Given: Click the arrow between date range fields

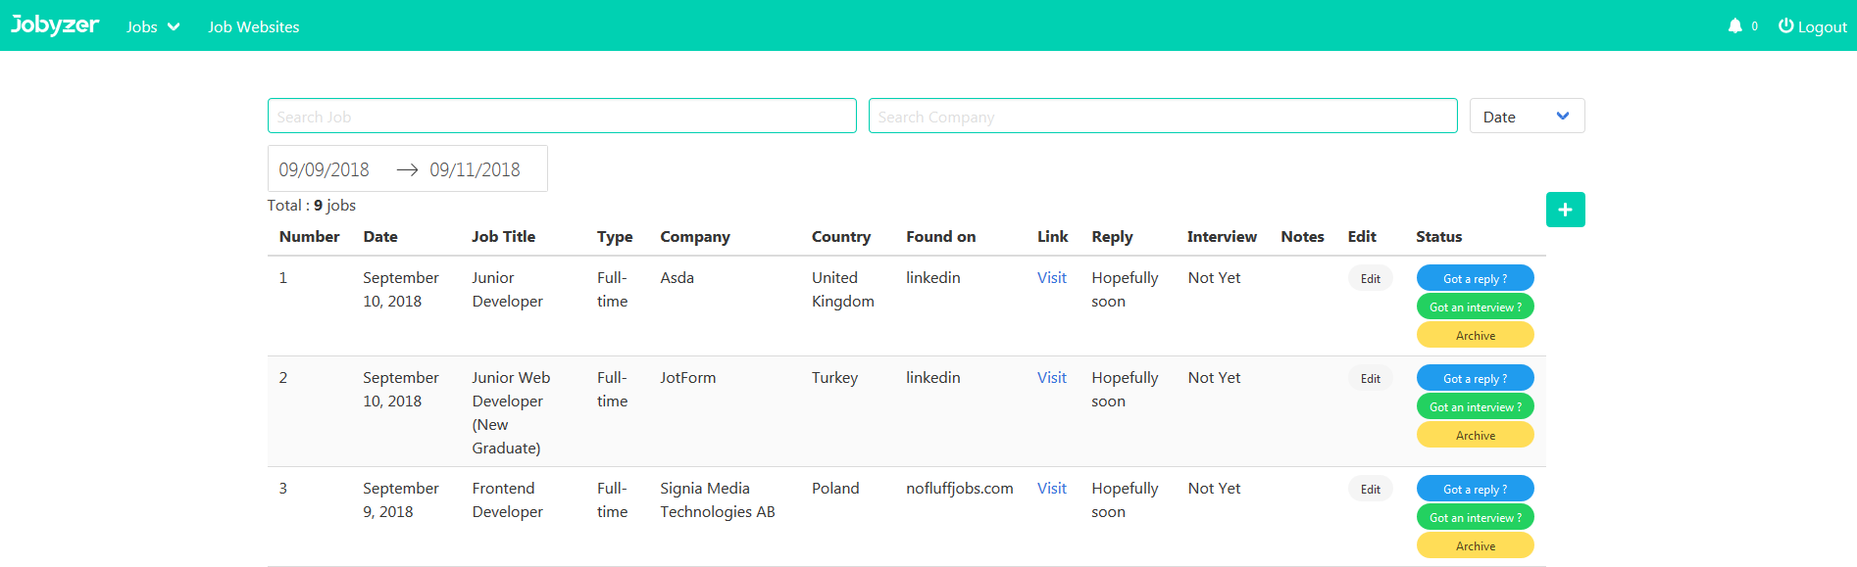Looking at the screenshot, I should coord(407,170).
